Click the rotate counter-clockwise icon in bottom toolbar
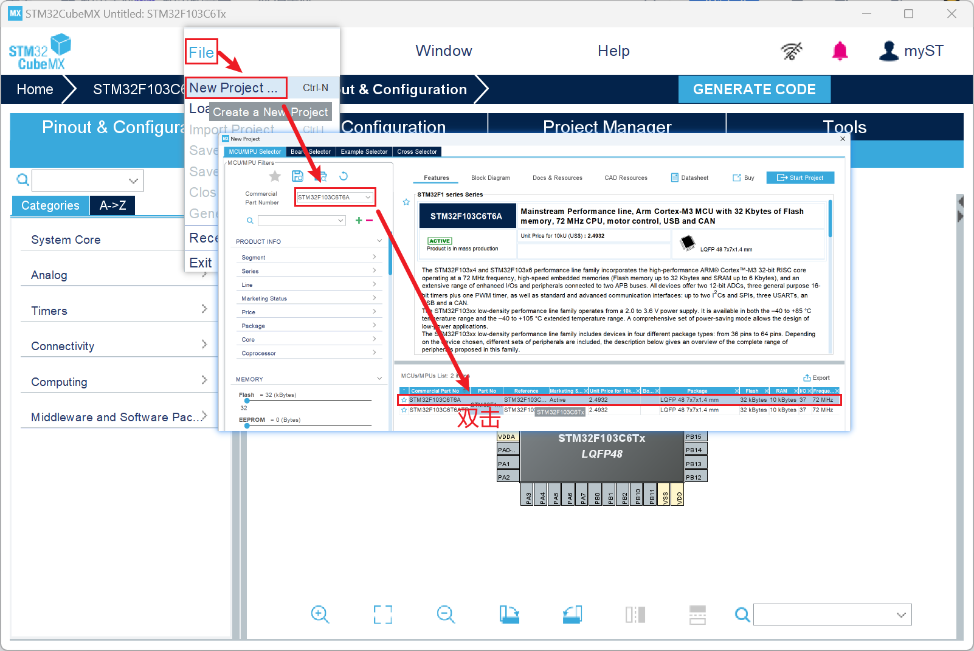This screenshot has height=651, width=974. (572, 615)
